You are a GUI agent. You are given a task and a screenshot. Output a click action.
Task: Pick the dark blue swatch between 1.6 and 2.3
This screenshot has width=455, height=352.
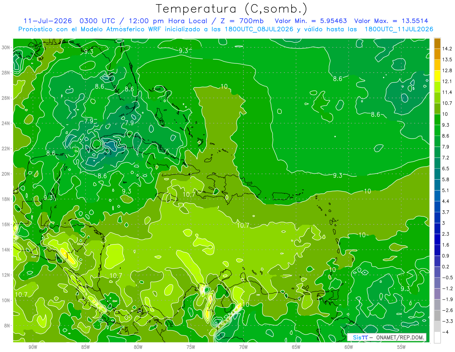tap(437, 240)
